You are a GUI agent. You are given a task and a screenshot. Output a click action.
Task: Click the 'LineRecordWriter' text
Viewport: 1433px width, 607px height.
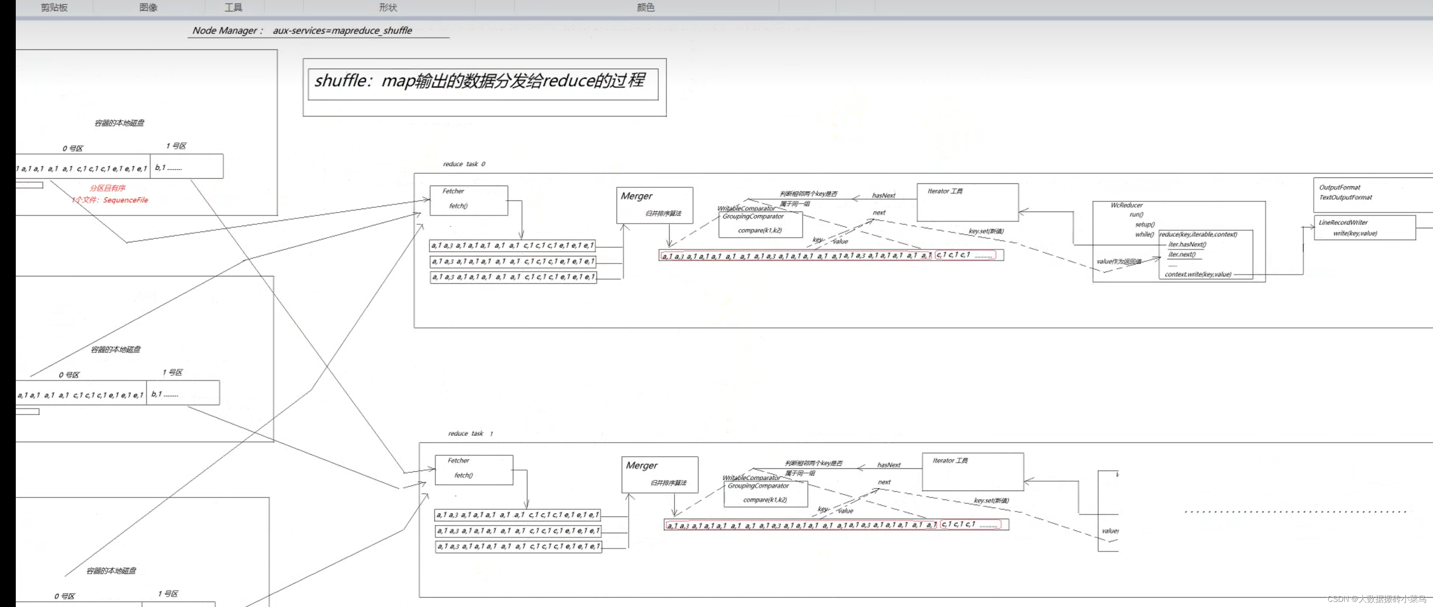point(1343,222)
